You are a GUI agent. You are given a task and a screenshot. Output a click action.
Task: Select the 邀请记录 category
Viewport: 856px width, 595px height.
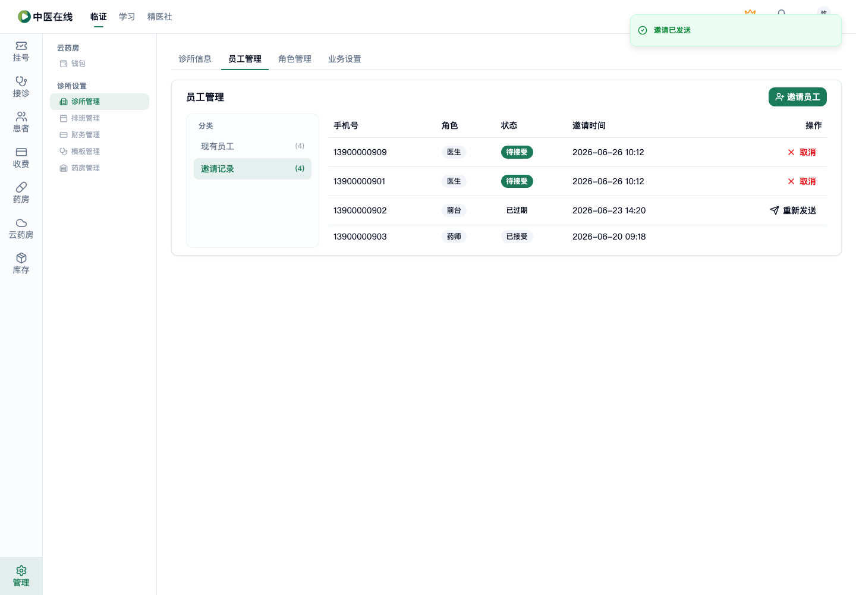coord(253,169)
